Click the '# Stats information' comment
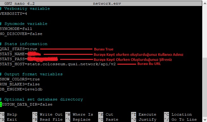The height and width of the screenshot is (122, 207). tap(24, 44)
